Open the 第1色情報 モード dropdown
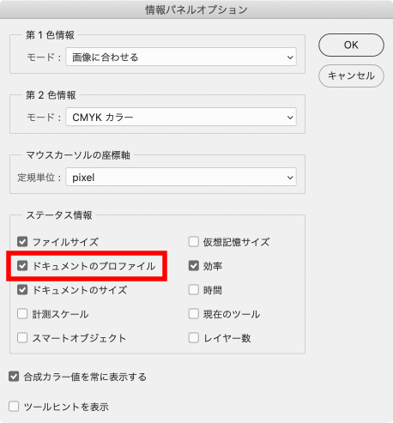393x423 pixels. (181, 57)
